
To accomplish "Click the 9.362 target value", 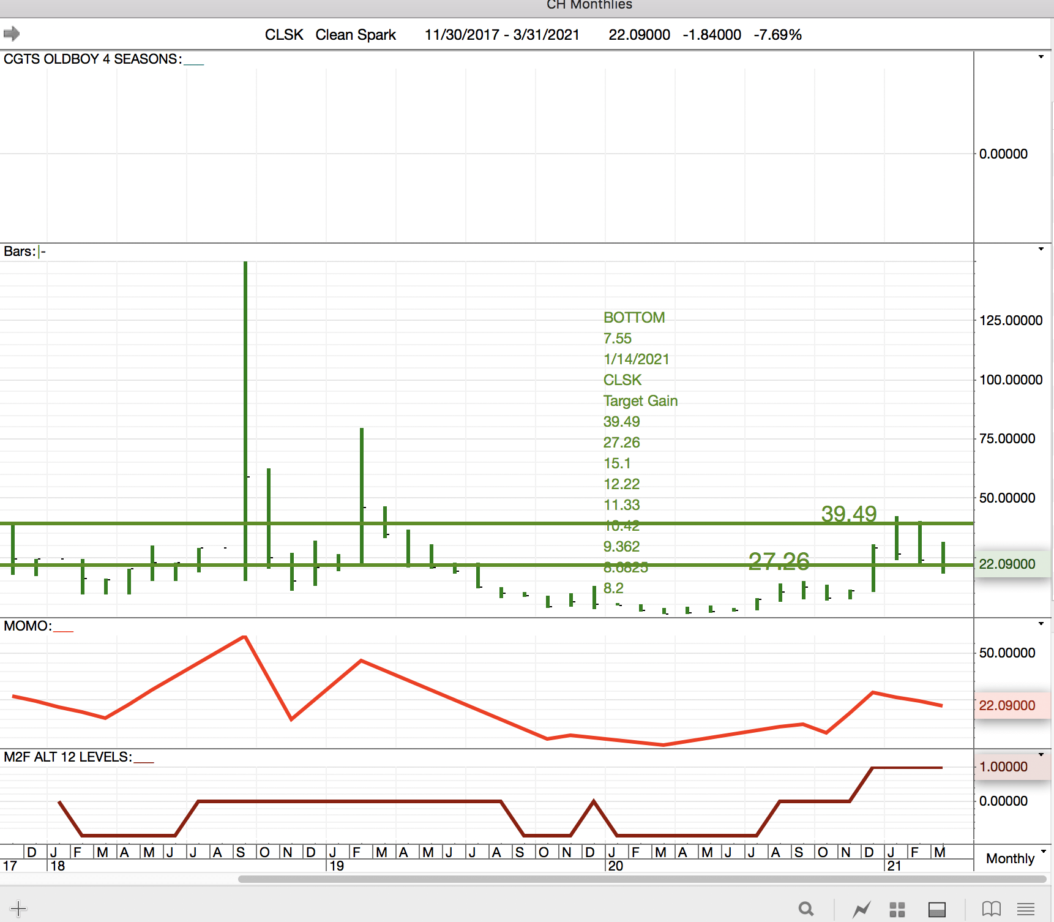I will pos(621,546).
